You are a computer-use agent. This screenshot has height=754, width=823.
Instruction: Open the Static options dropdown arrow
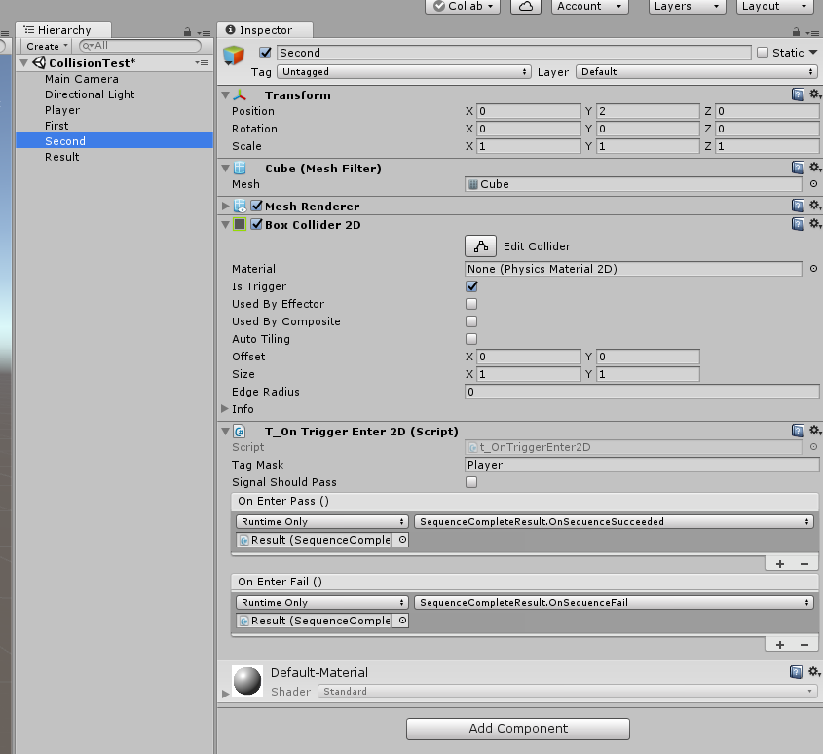813,52
